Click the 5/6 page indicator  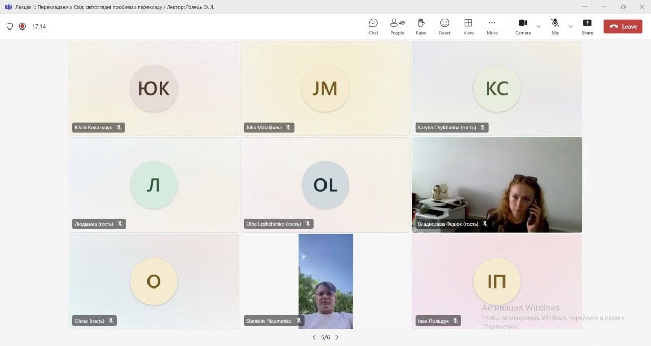point(325,337)
